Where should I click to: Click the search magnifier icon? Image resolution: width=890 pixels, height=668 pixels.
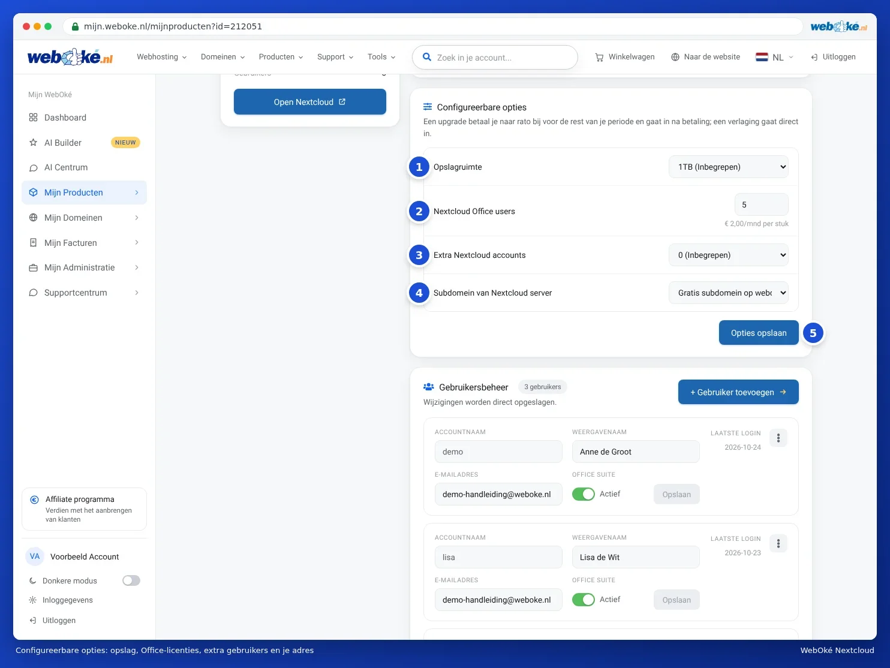click(427, 57)
